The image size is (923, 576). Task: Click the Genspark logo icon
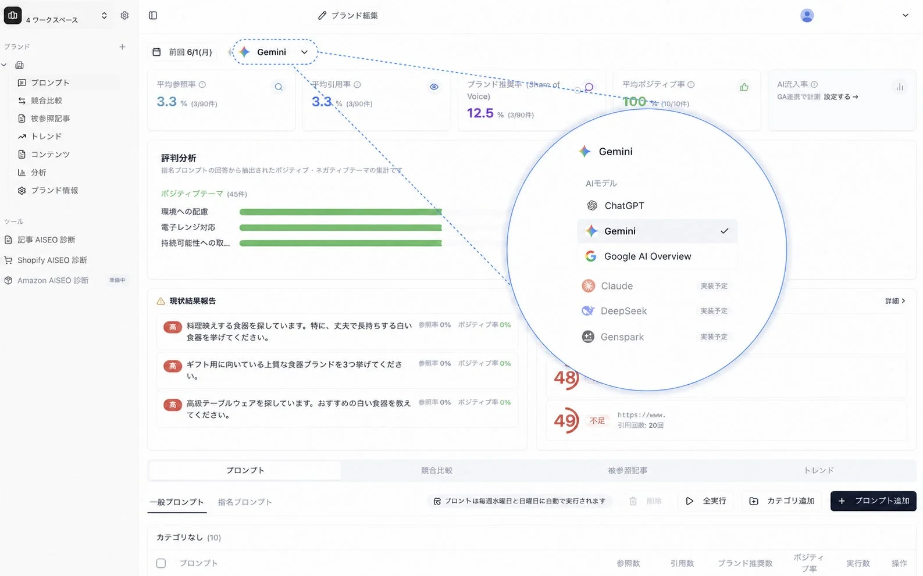[588, 337]
